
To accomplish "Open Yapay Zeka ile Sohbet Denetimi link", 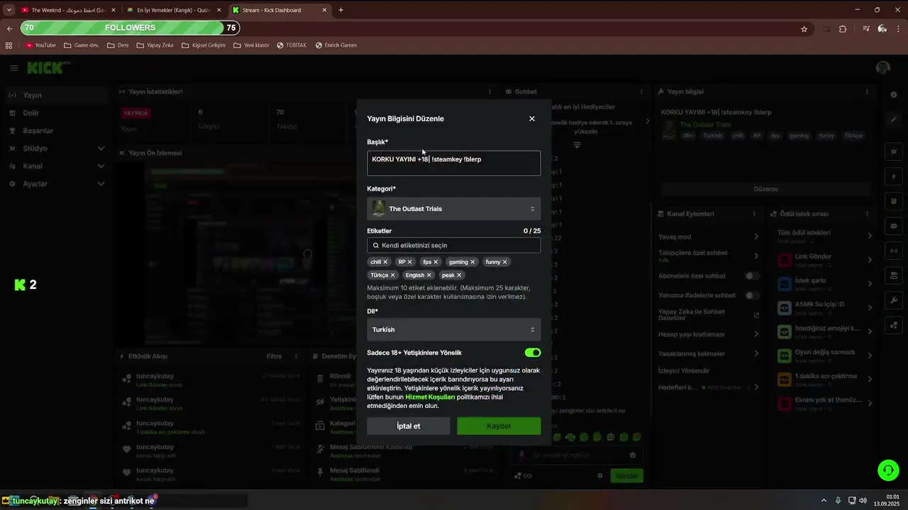I will tap(709, 314).
